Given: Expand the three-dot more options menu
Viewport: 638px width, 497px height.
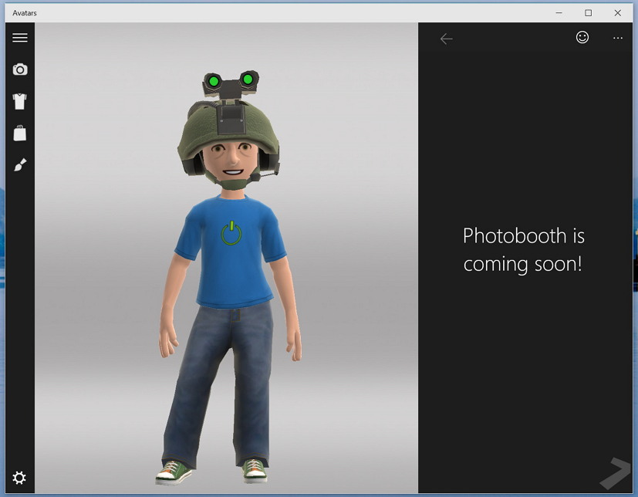Looking at the screenshot, I should click(617, 38).
